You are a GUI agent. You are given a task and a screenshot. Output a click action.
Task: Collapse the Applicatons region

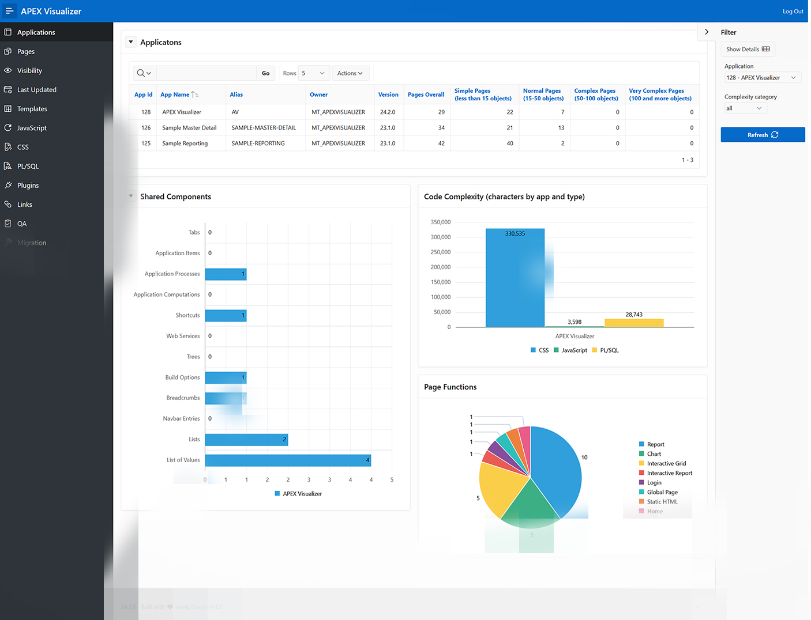131,42
